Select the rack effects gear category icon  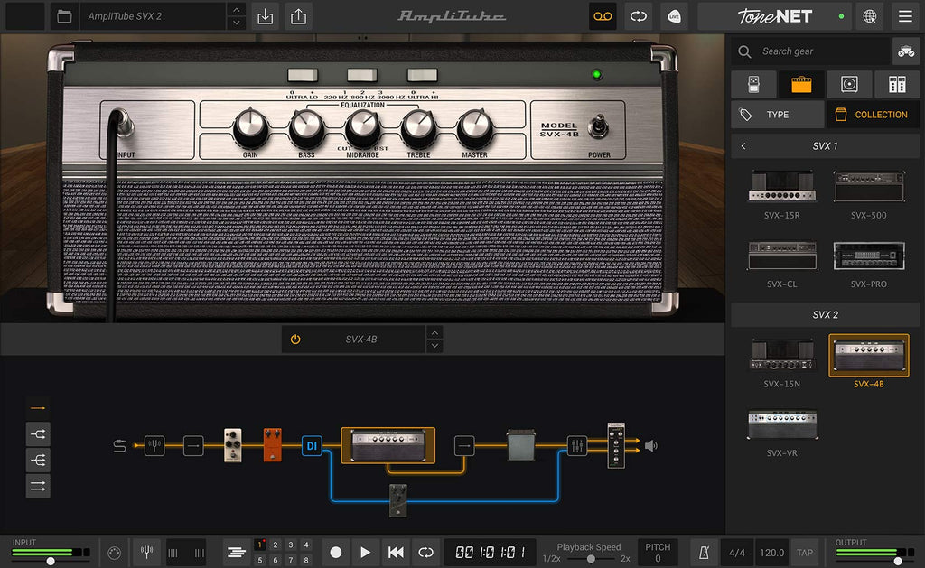click(x=897, y=84)
